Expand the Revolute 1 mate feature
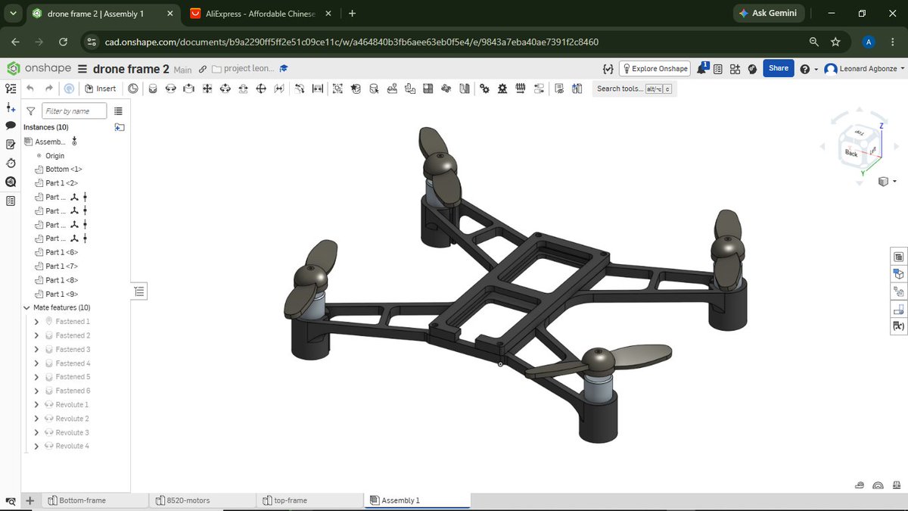Screen dimensions: 908x511 click(36, 405)
